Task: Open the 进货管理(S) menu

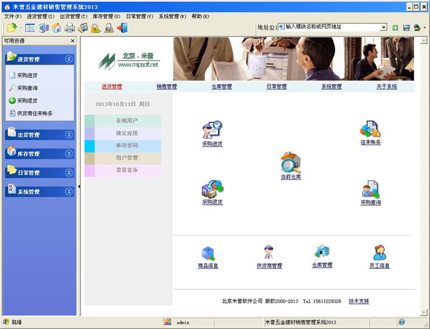Action: point(41,17)
